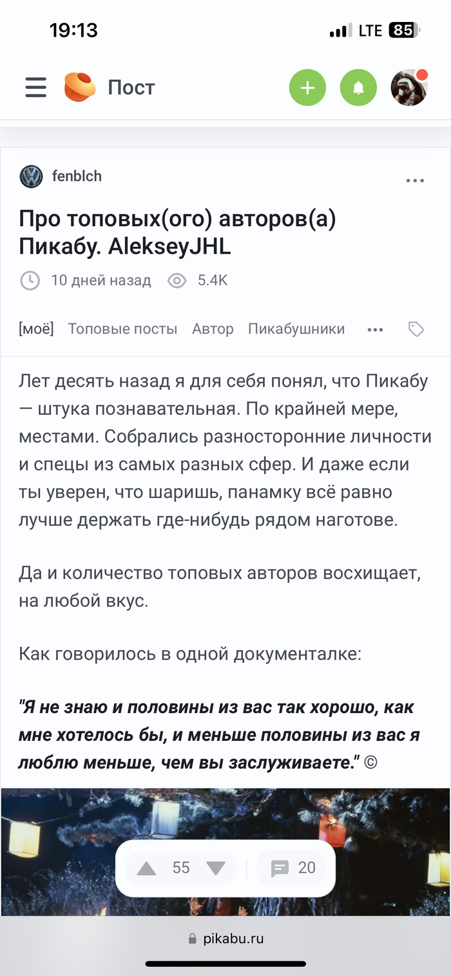Click the "[моё]" tag
Image resolution: width=451 pixels, height=976 pixels.
tap(36, 329)
